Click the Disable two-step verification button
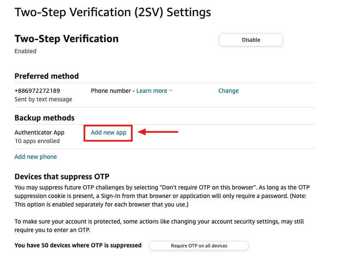The height and width of the screenshot is (261, 345). tap(251, 40)
